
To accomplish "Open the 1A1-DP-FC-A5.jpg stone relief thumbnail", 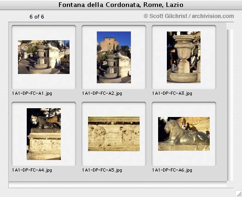I will [114, 134].
